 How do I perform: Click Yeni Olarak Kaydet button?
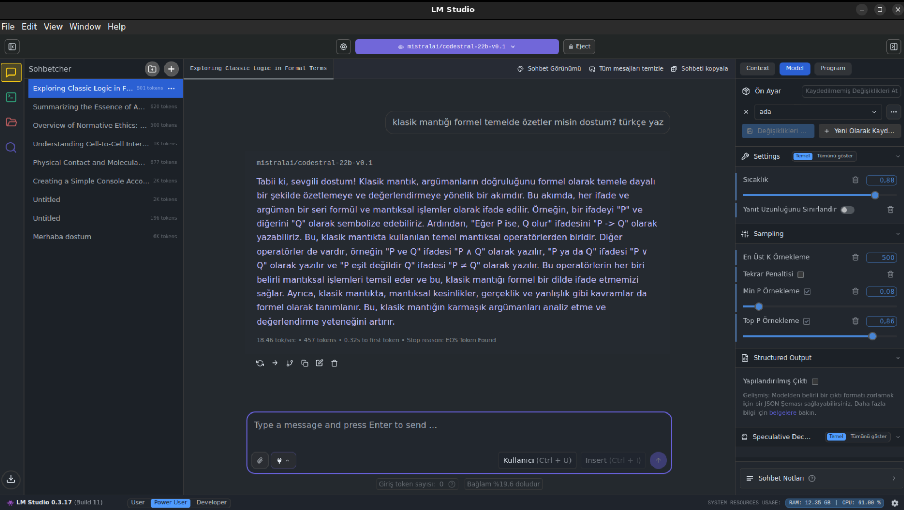(x=860, y=131)
